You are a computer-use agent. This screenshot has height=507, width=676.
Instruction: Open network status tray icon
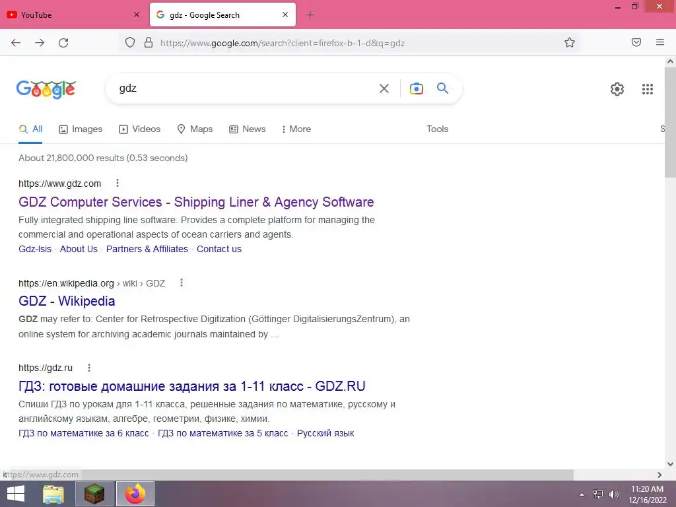[x=598, y=494]
